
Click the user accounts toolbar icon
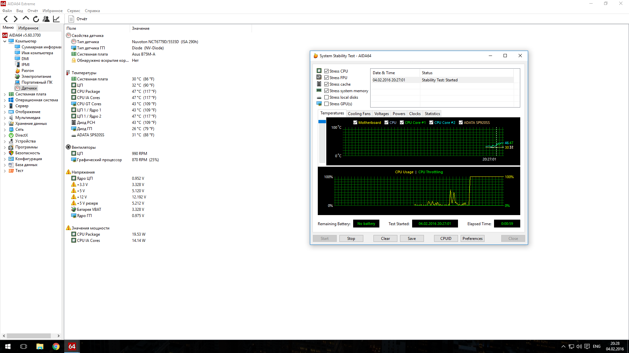coord(46,19)
